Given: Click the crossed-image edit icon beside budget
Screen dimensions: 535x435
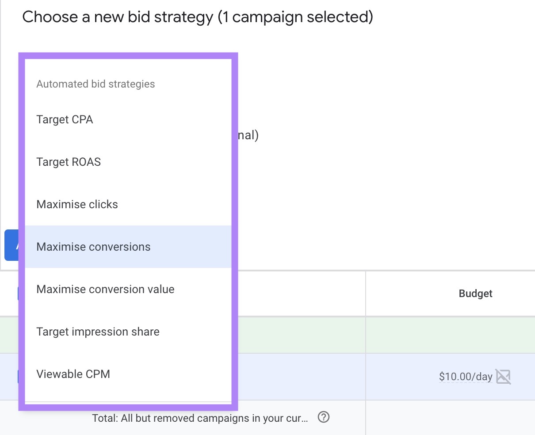Looking at the screenshot, I should [504, 376].
